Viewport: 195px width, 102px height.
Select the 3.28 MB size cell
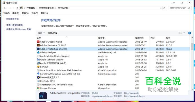(159, 67)
